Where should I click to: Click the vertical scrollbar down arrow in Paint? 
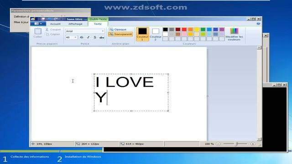259,139
